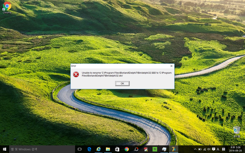Open the circular red-black app on taskbar
The width and height of the screenshot is (245, 153).
pyautogui.click(x=136, y=149)
